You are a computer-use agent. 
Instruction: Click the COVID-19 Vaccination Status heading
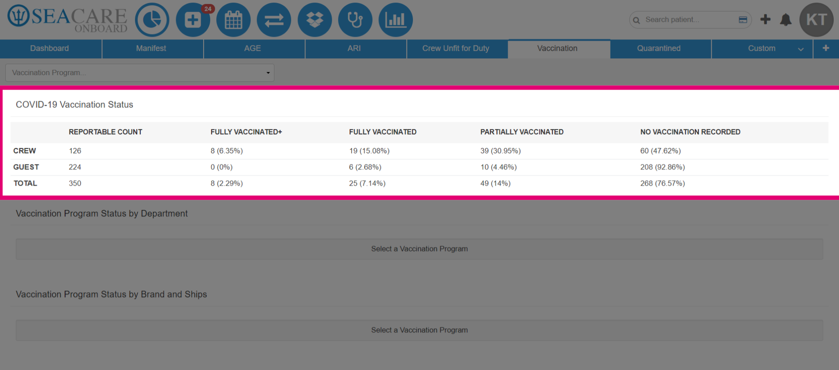(x=75, y=105)
